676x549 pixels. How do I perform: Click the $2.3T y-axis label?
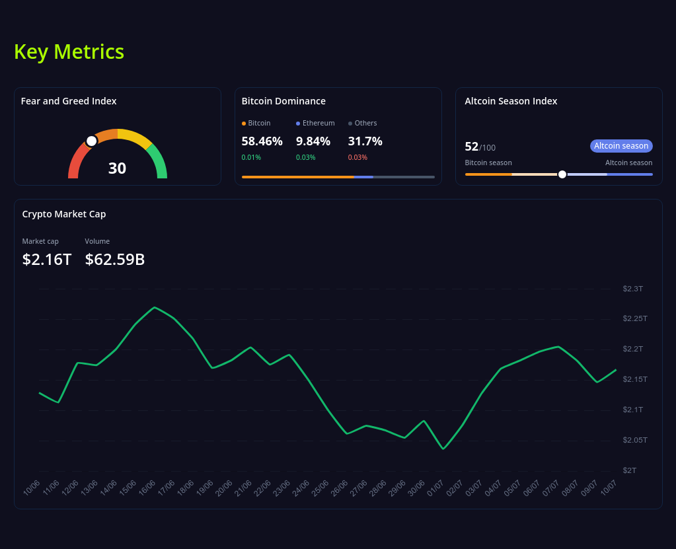[x=632, y=289]
